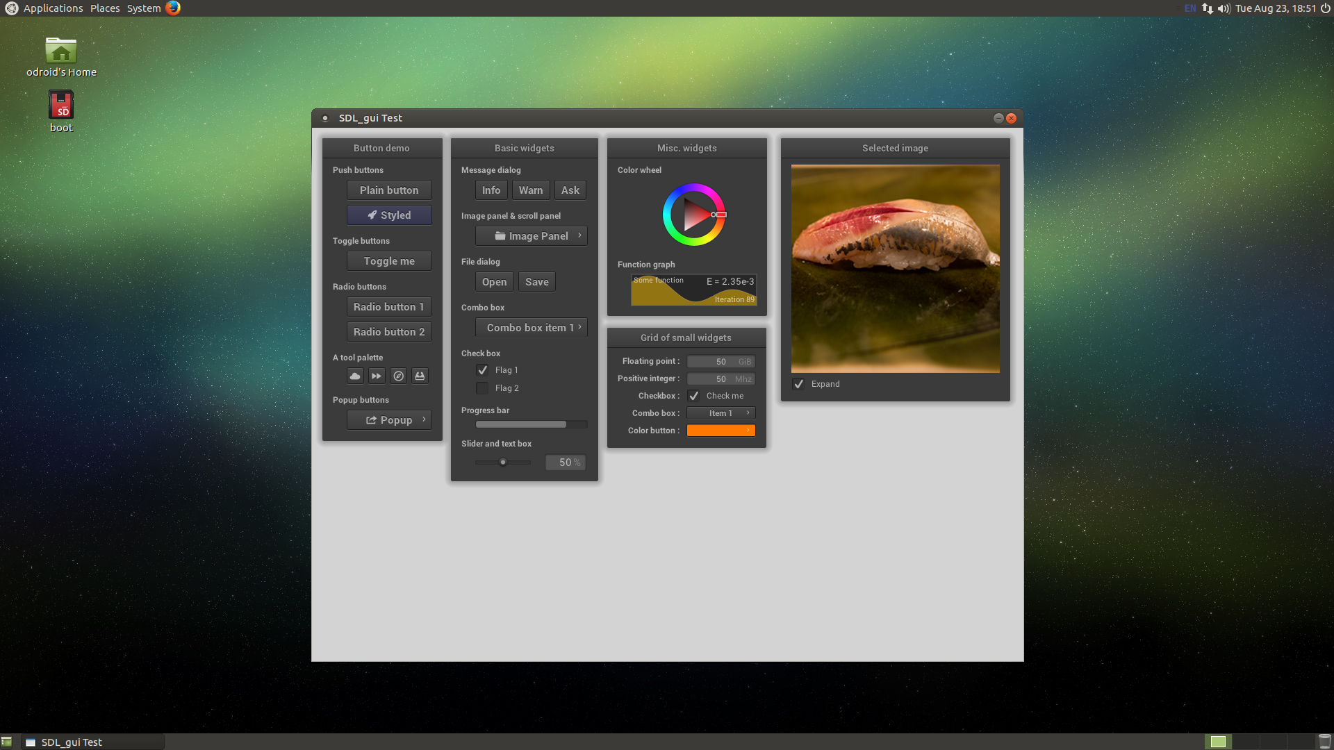Click the sushi selected image
Image resolution: width=1334 pixels, height=750 pixels.
coord(896,269)
